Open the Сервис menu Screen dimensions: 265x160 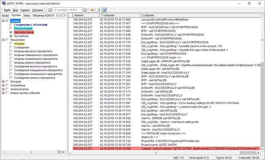[25, 10]
